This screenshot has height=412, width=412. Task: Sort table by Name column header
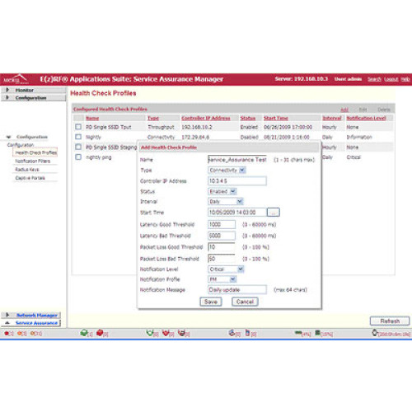click(92, 118)
